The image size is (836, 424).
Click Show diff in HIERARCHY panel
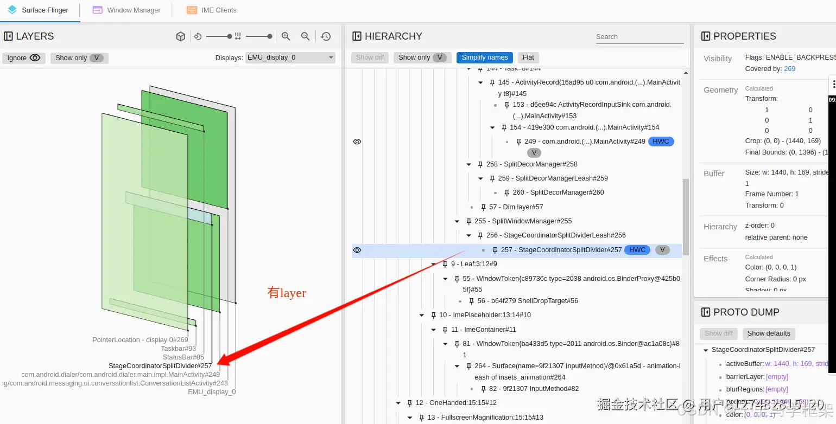(x=370, y=57)
